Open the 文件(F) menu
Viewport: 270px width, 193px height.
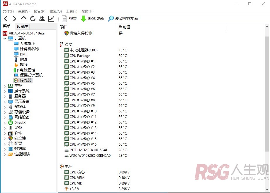(x=8, y=11)
